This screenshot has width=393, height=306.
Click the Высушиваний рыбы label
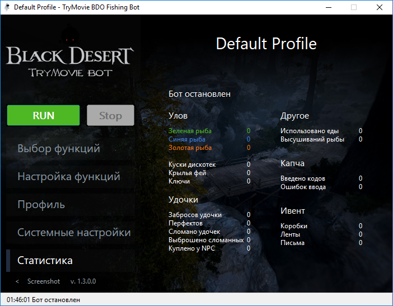point(312,139)
